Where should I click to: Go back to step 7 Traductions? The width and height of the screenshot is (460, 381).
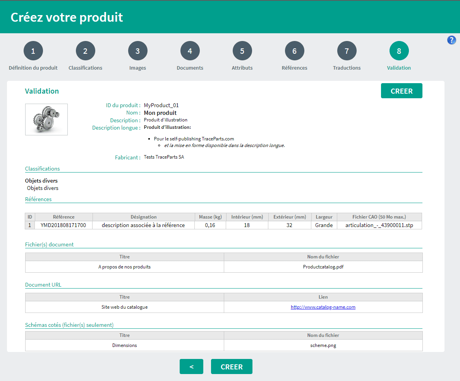[x=347, y=51]
